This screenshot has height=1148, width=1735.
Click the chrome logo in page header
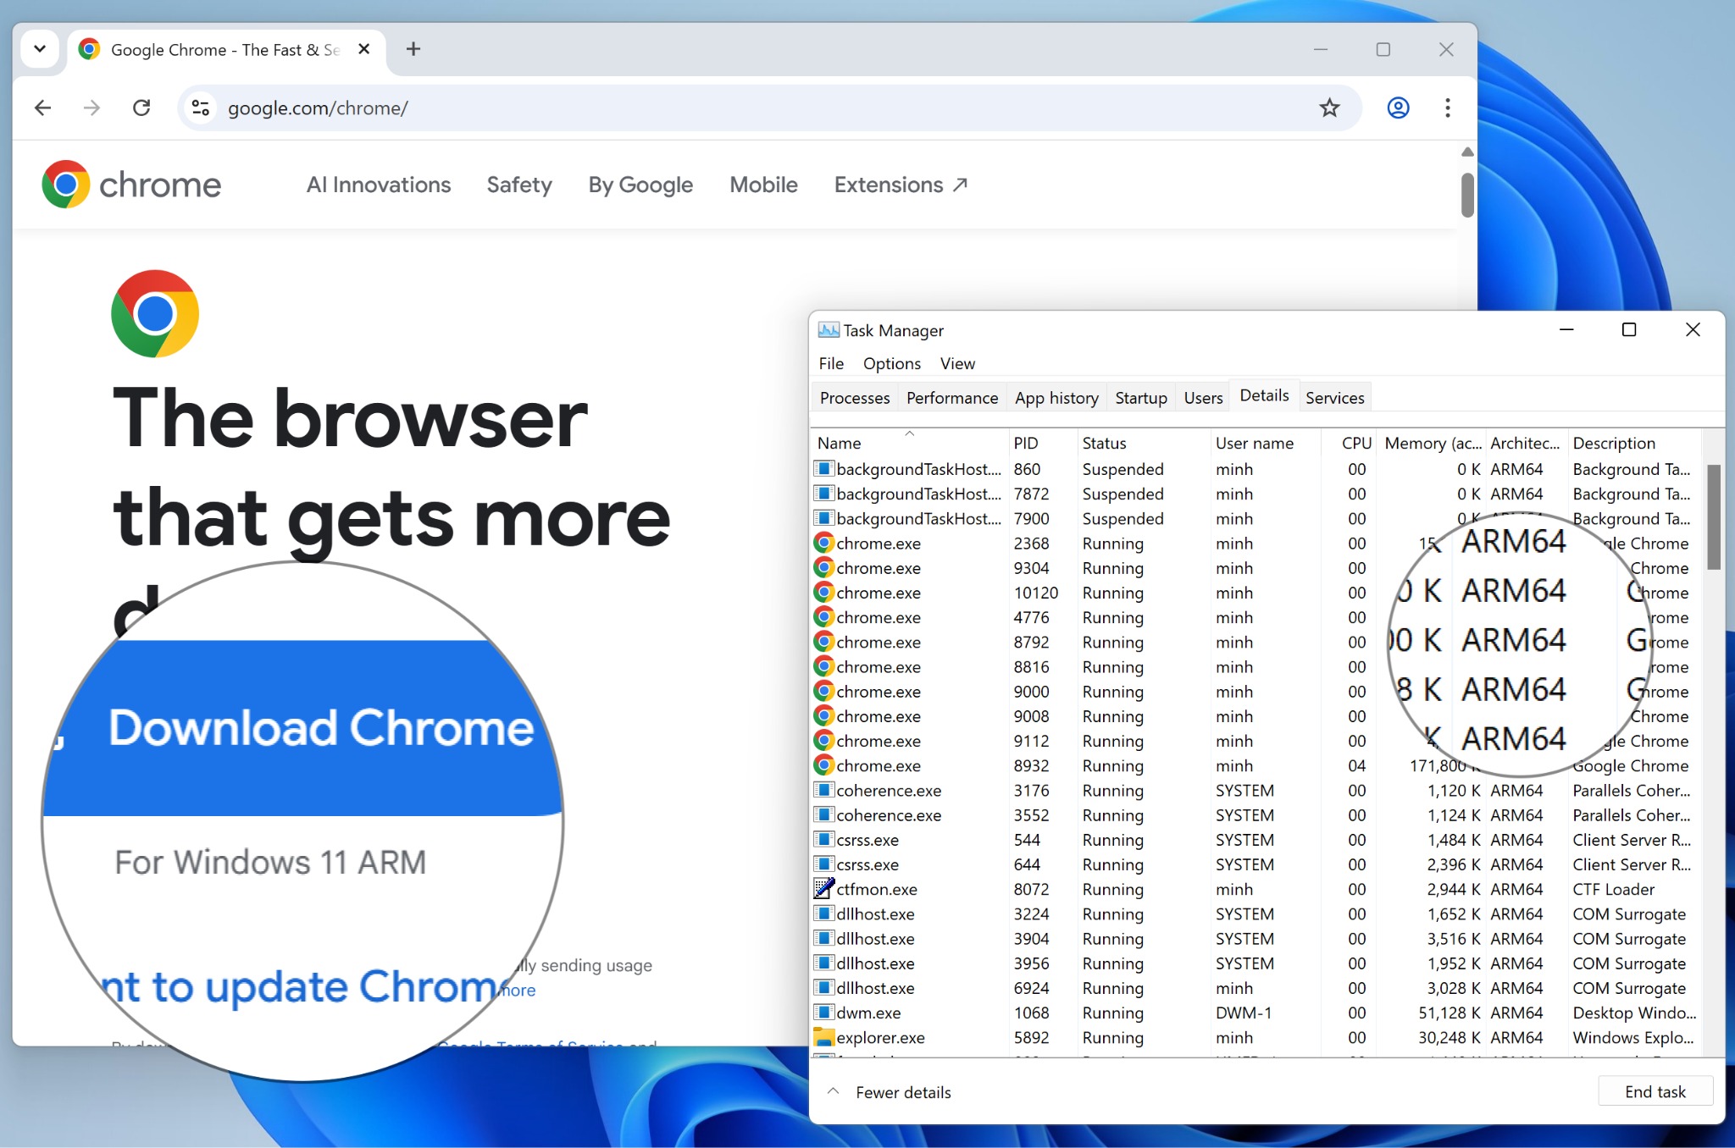point(131,184)
